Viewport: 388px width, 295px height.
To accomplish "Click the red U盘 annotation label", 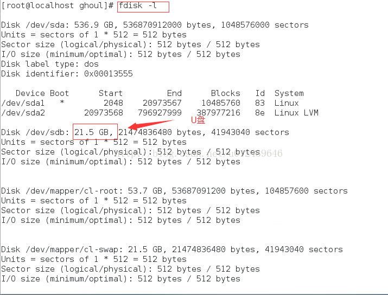I will click(x=198, y=120).
